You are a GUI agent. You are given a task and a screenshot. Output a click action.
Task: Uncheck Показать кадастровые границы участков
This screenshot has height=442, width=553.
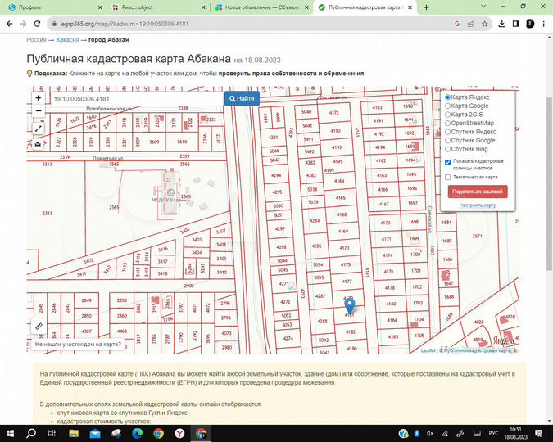[447, 162]
